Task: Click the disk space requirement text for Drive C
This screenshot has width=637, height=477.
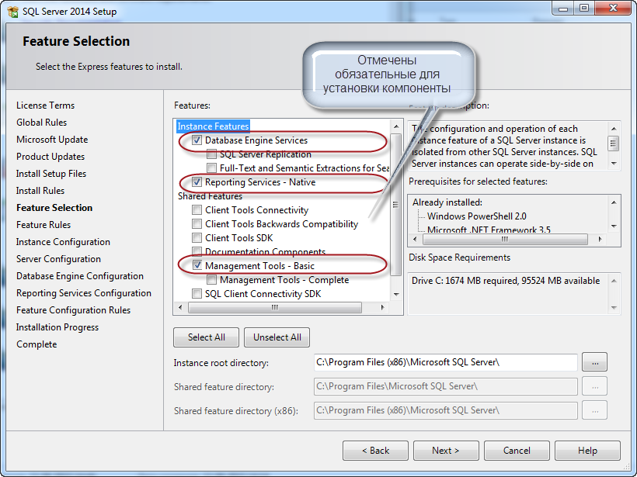Action: 506,281
